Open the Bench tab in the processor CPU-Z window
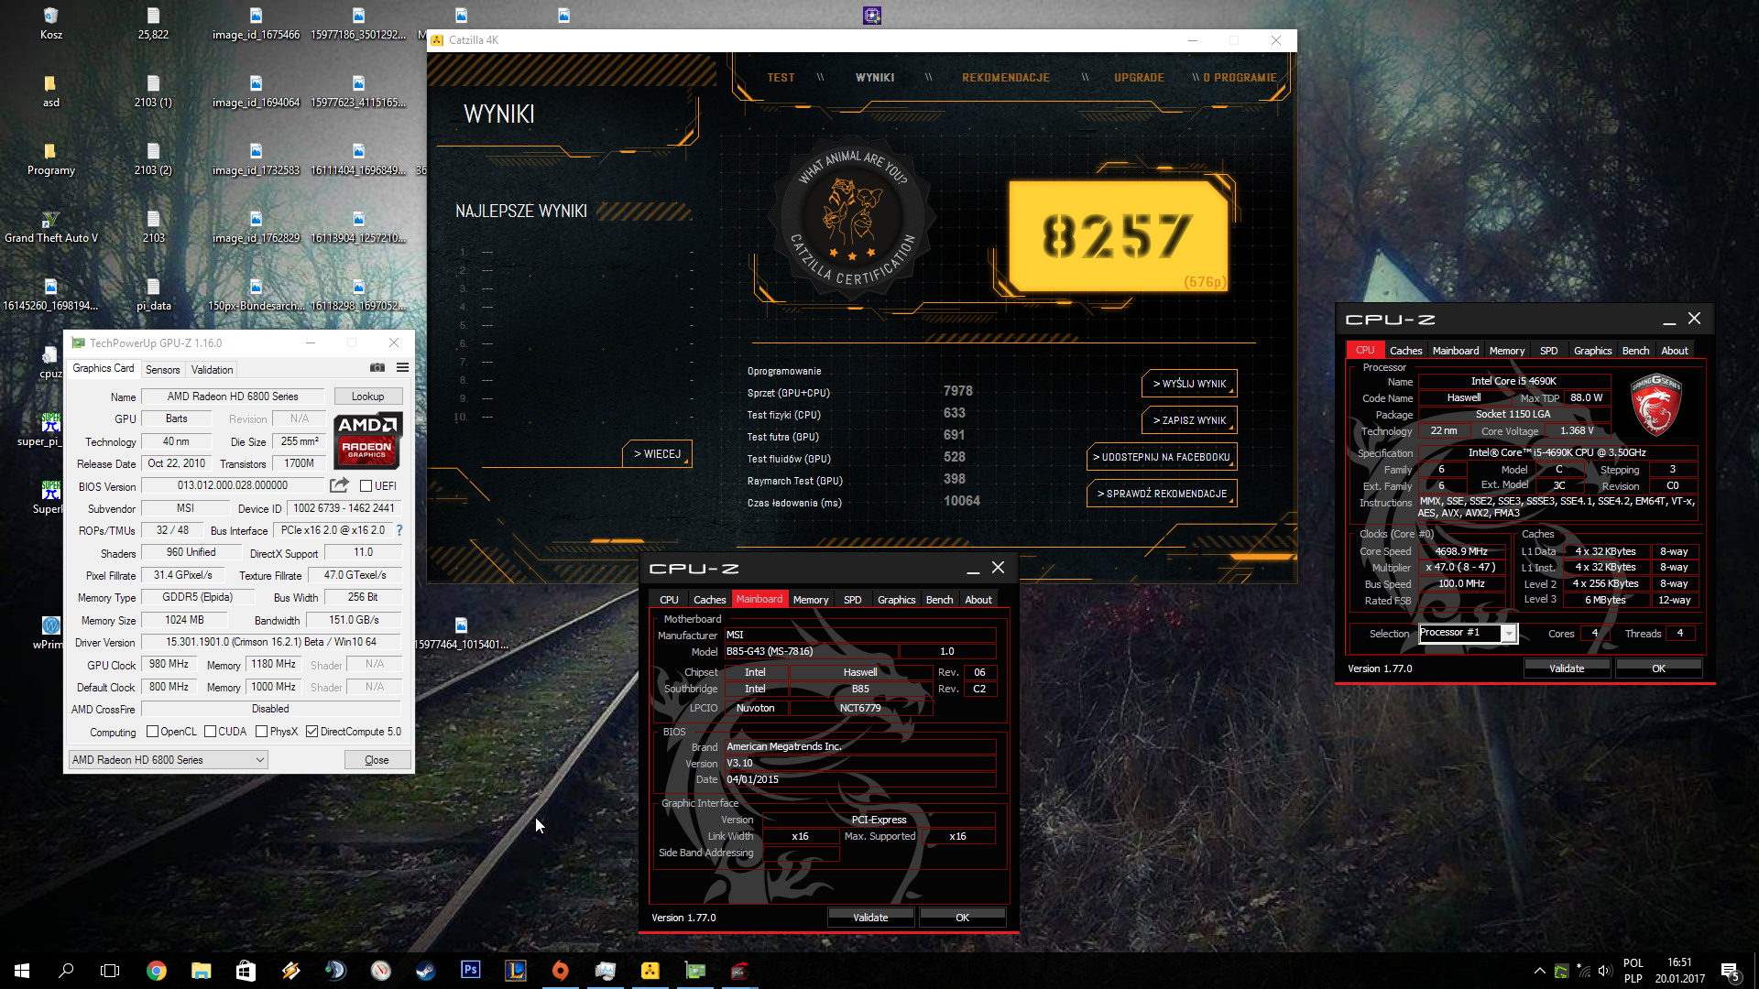Viewport: 1759px width, 989px height. pyautogui.click(x=1635, y=351)
